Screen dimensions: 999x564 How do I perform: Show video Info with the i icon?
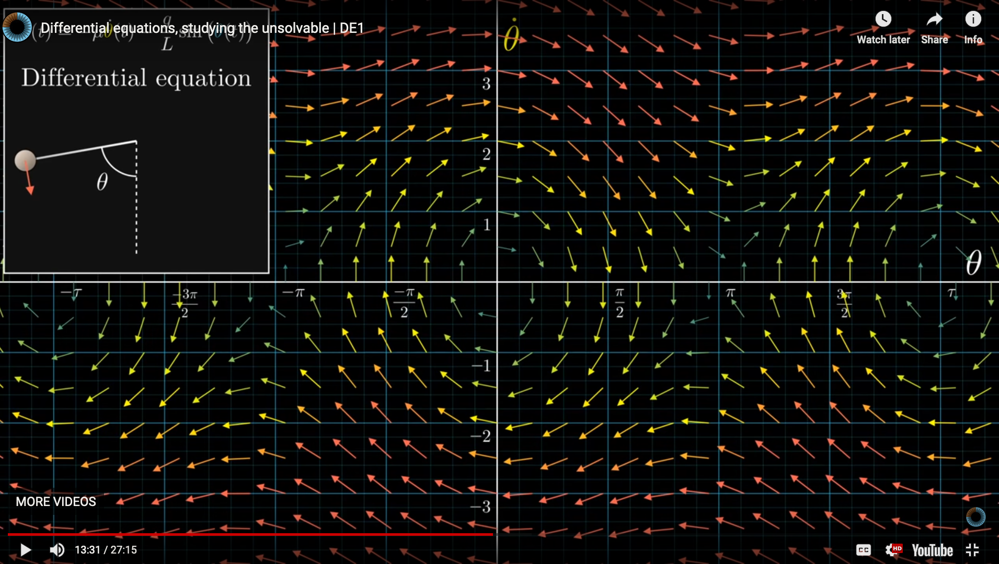click(973, 19)
